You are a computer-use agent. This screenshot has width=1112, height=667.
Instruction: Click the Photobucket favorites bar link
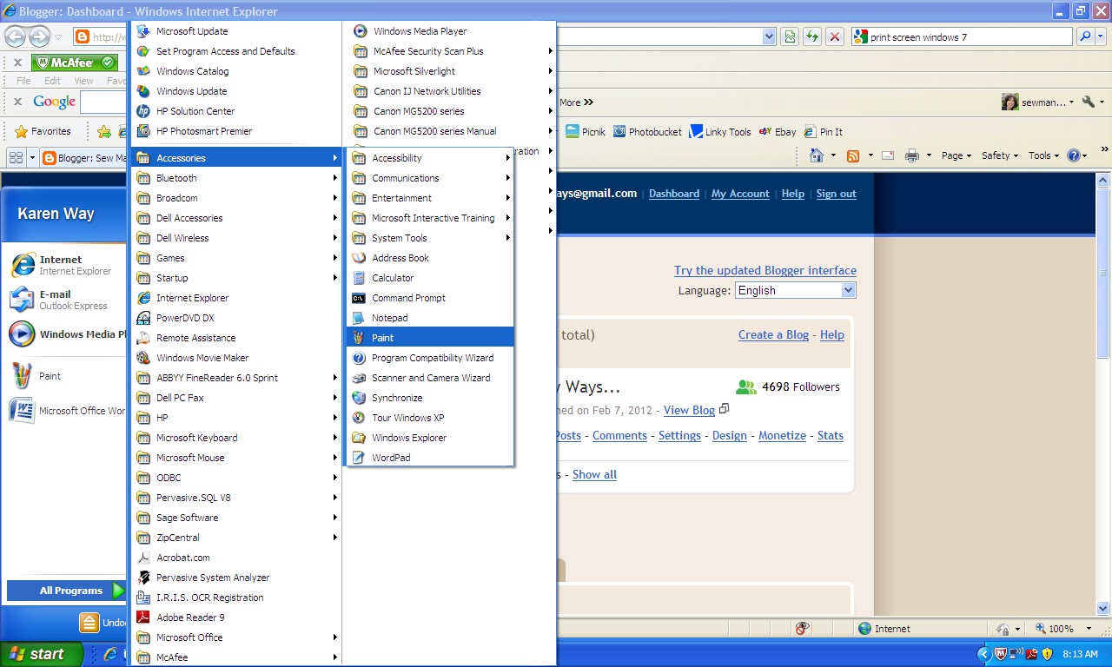(647, 132)
